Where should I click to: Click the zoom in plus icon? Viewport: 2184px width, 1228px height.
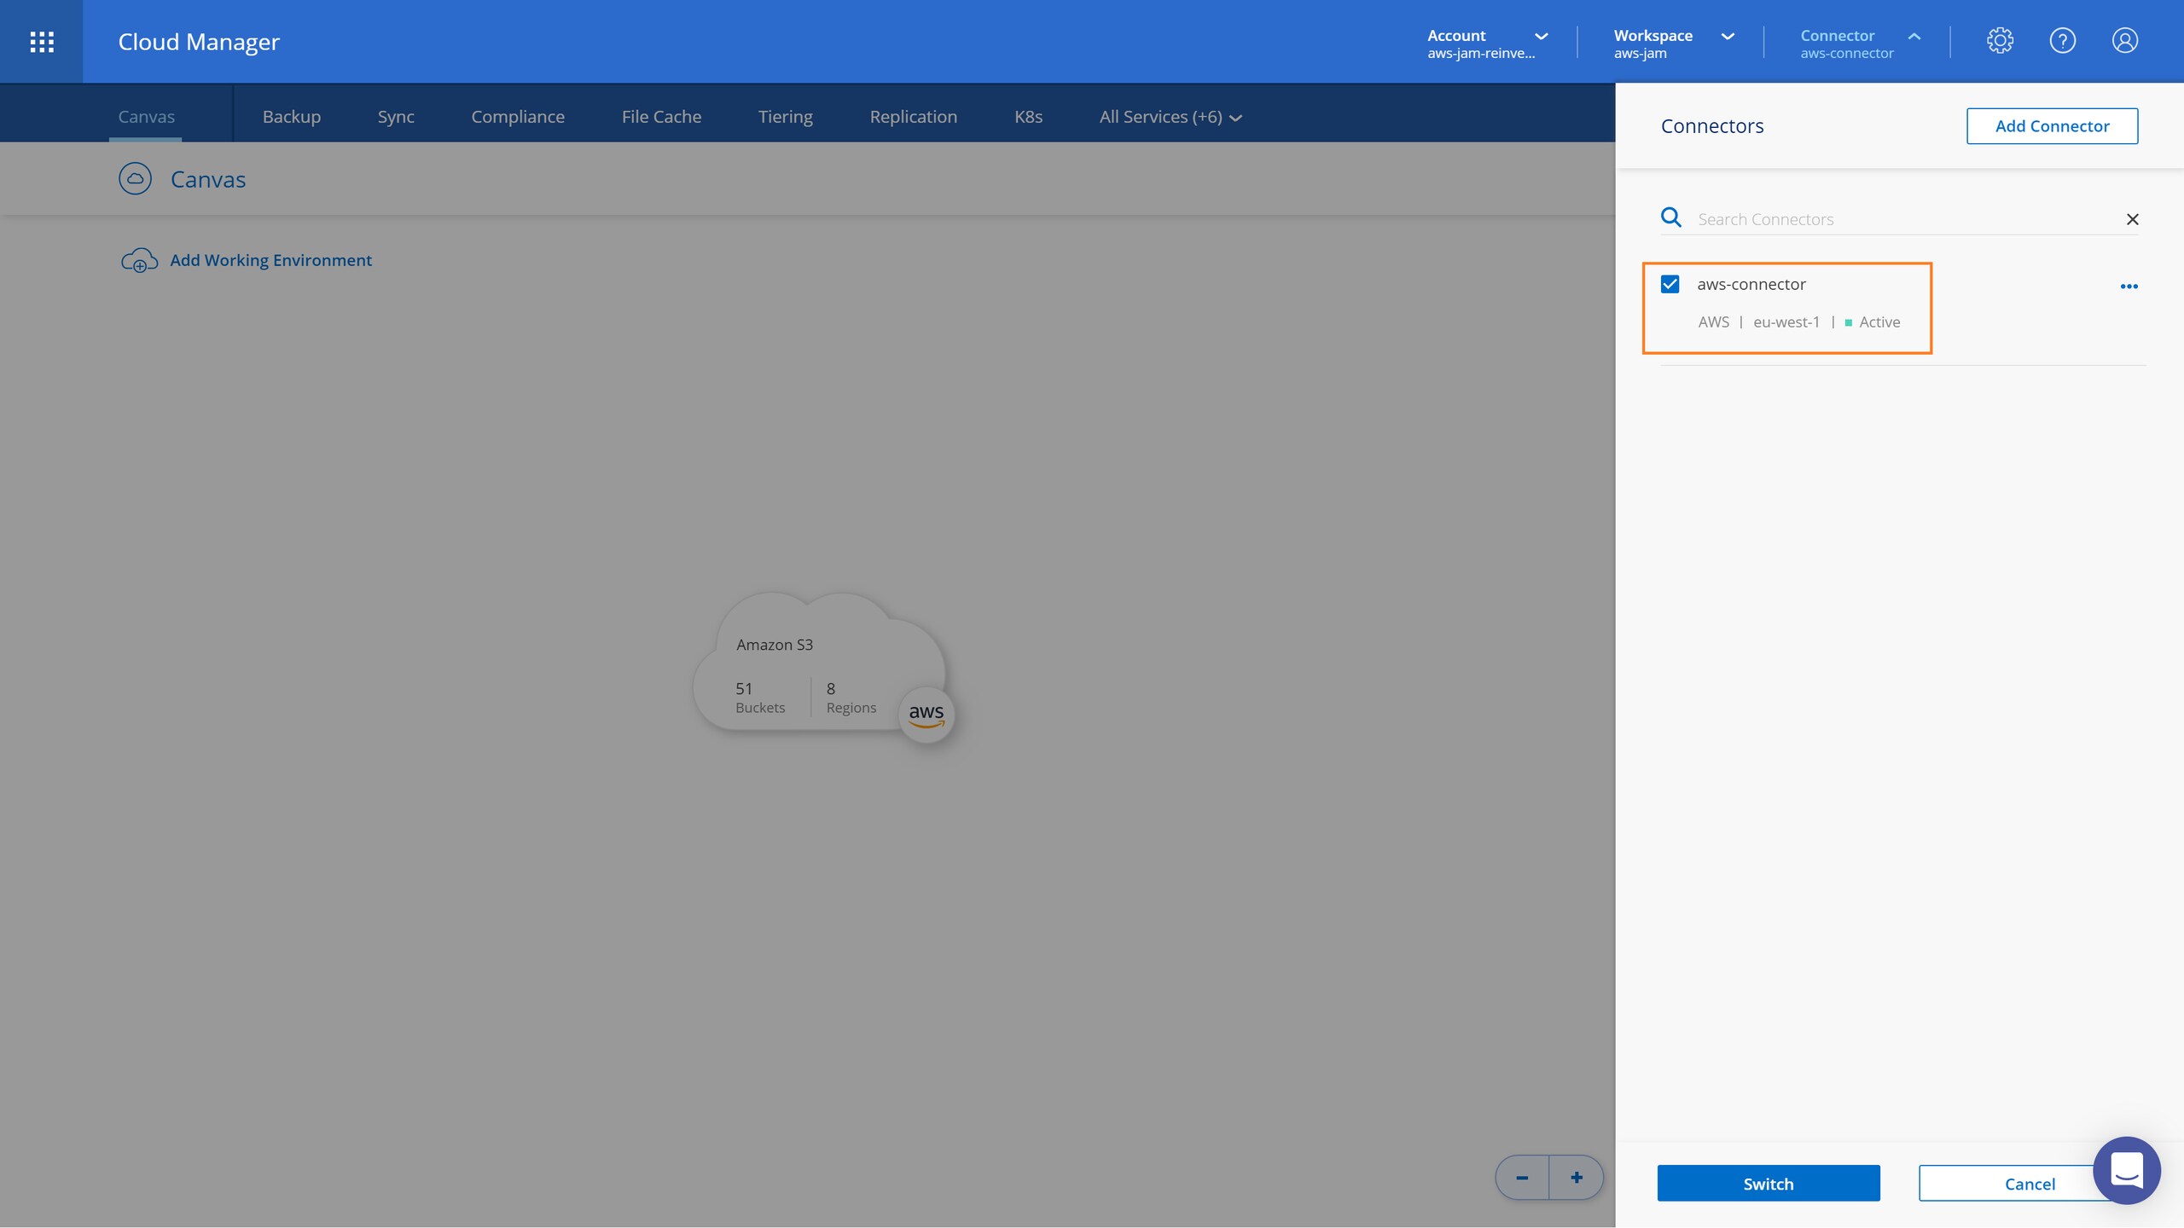pos(1577,1178)
